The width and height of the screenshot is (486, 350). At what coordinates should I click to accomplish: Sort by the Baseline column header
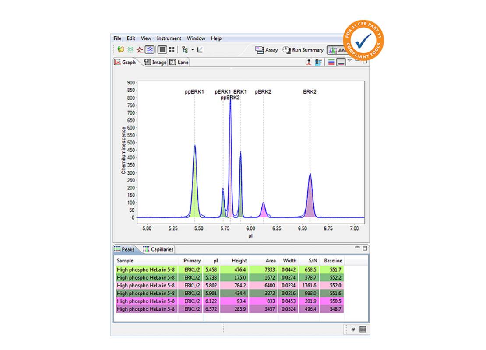[x=332, y=261]
